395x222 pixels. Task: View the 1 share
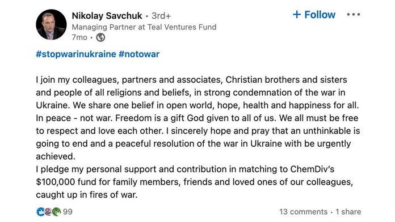(348, 212)
